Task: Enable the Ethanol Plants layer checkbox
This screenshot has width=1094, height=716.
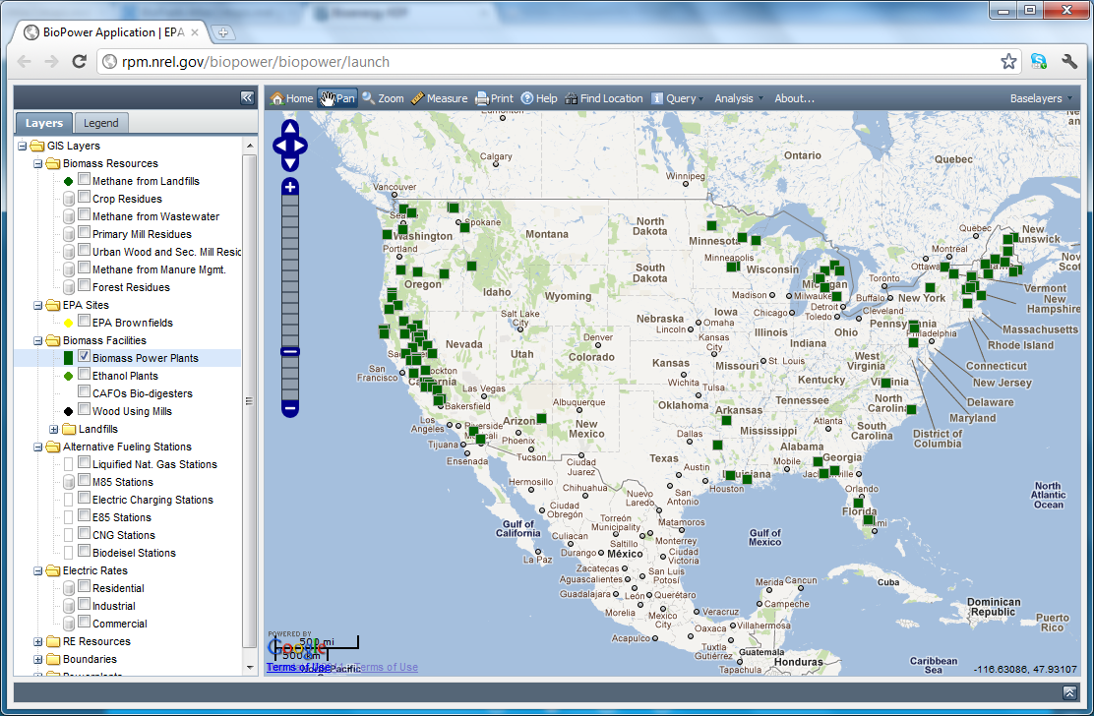Action: 85,375
